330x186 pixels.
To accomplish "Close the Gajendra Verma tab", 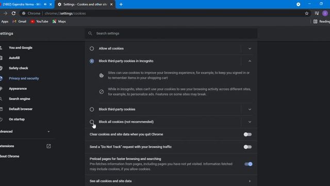I will 51,4.
